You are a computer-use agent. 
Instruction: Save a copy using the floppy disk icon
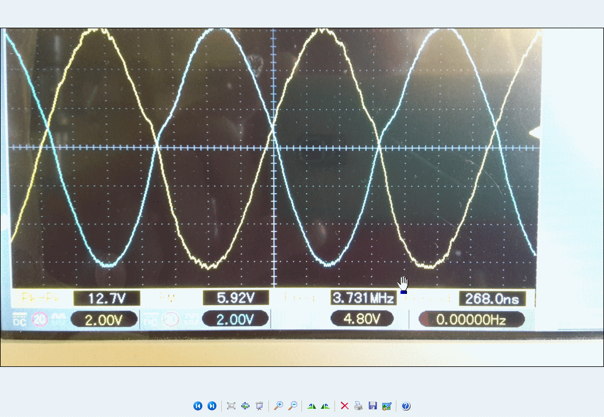(x=372, y=406)
